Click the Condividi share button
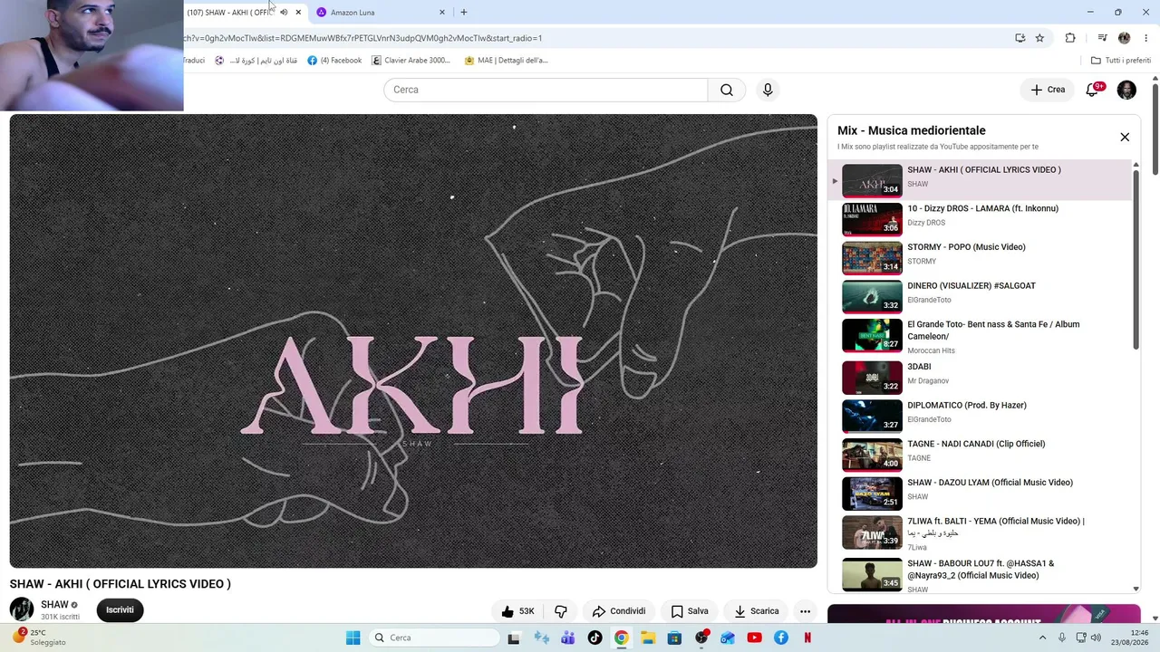 coord(619,611)
